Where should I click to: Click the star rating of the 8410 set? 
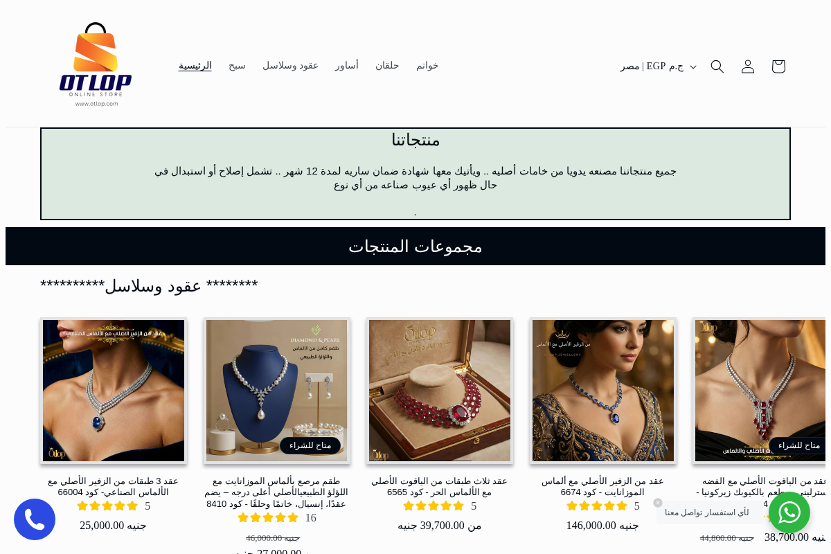pos(269,517)
